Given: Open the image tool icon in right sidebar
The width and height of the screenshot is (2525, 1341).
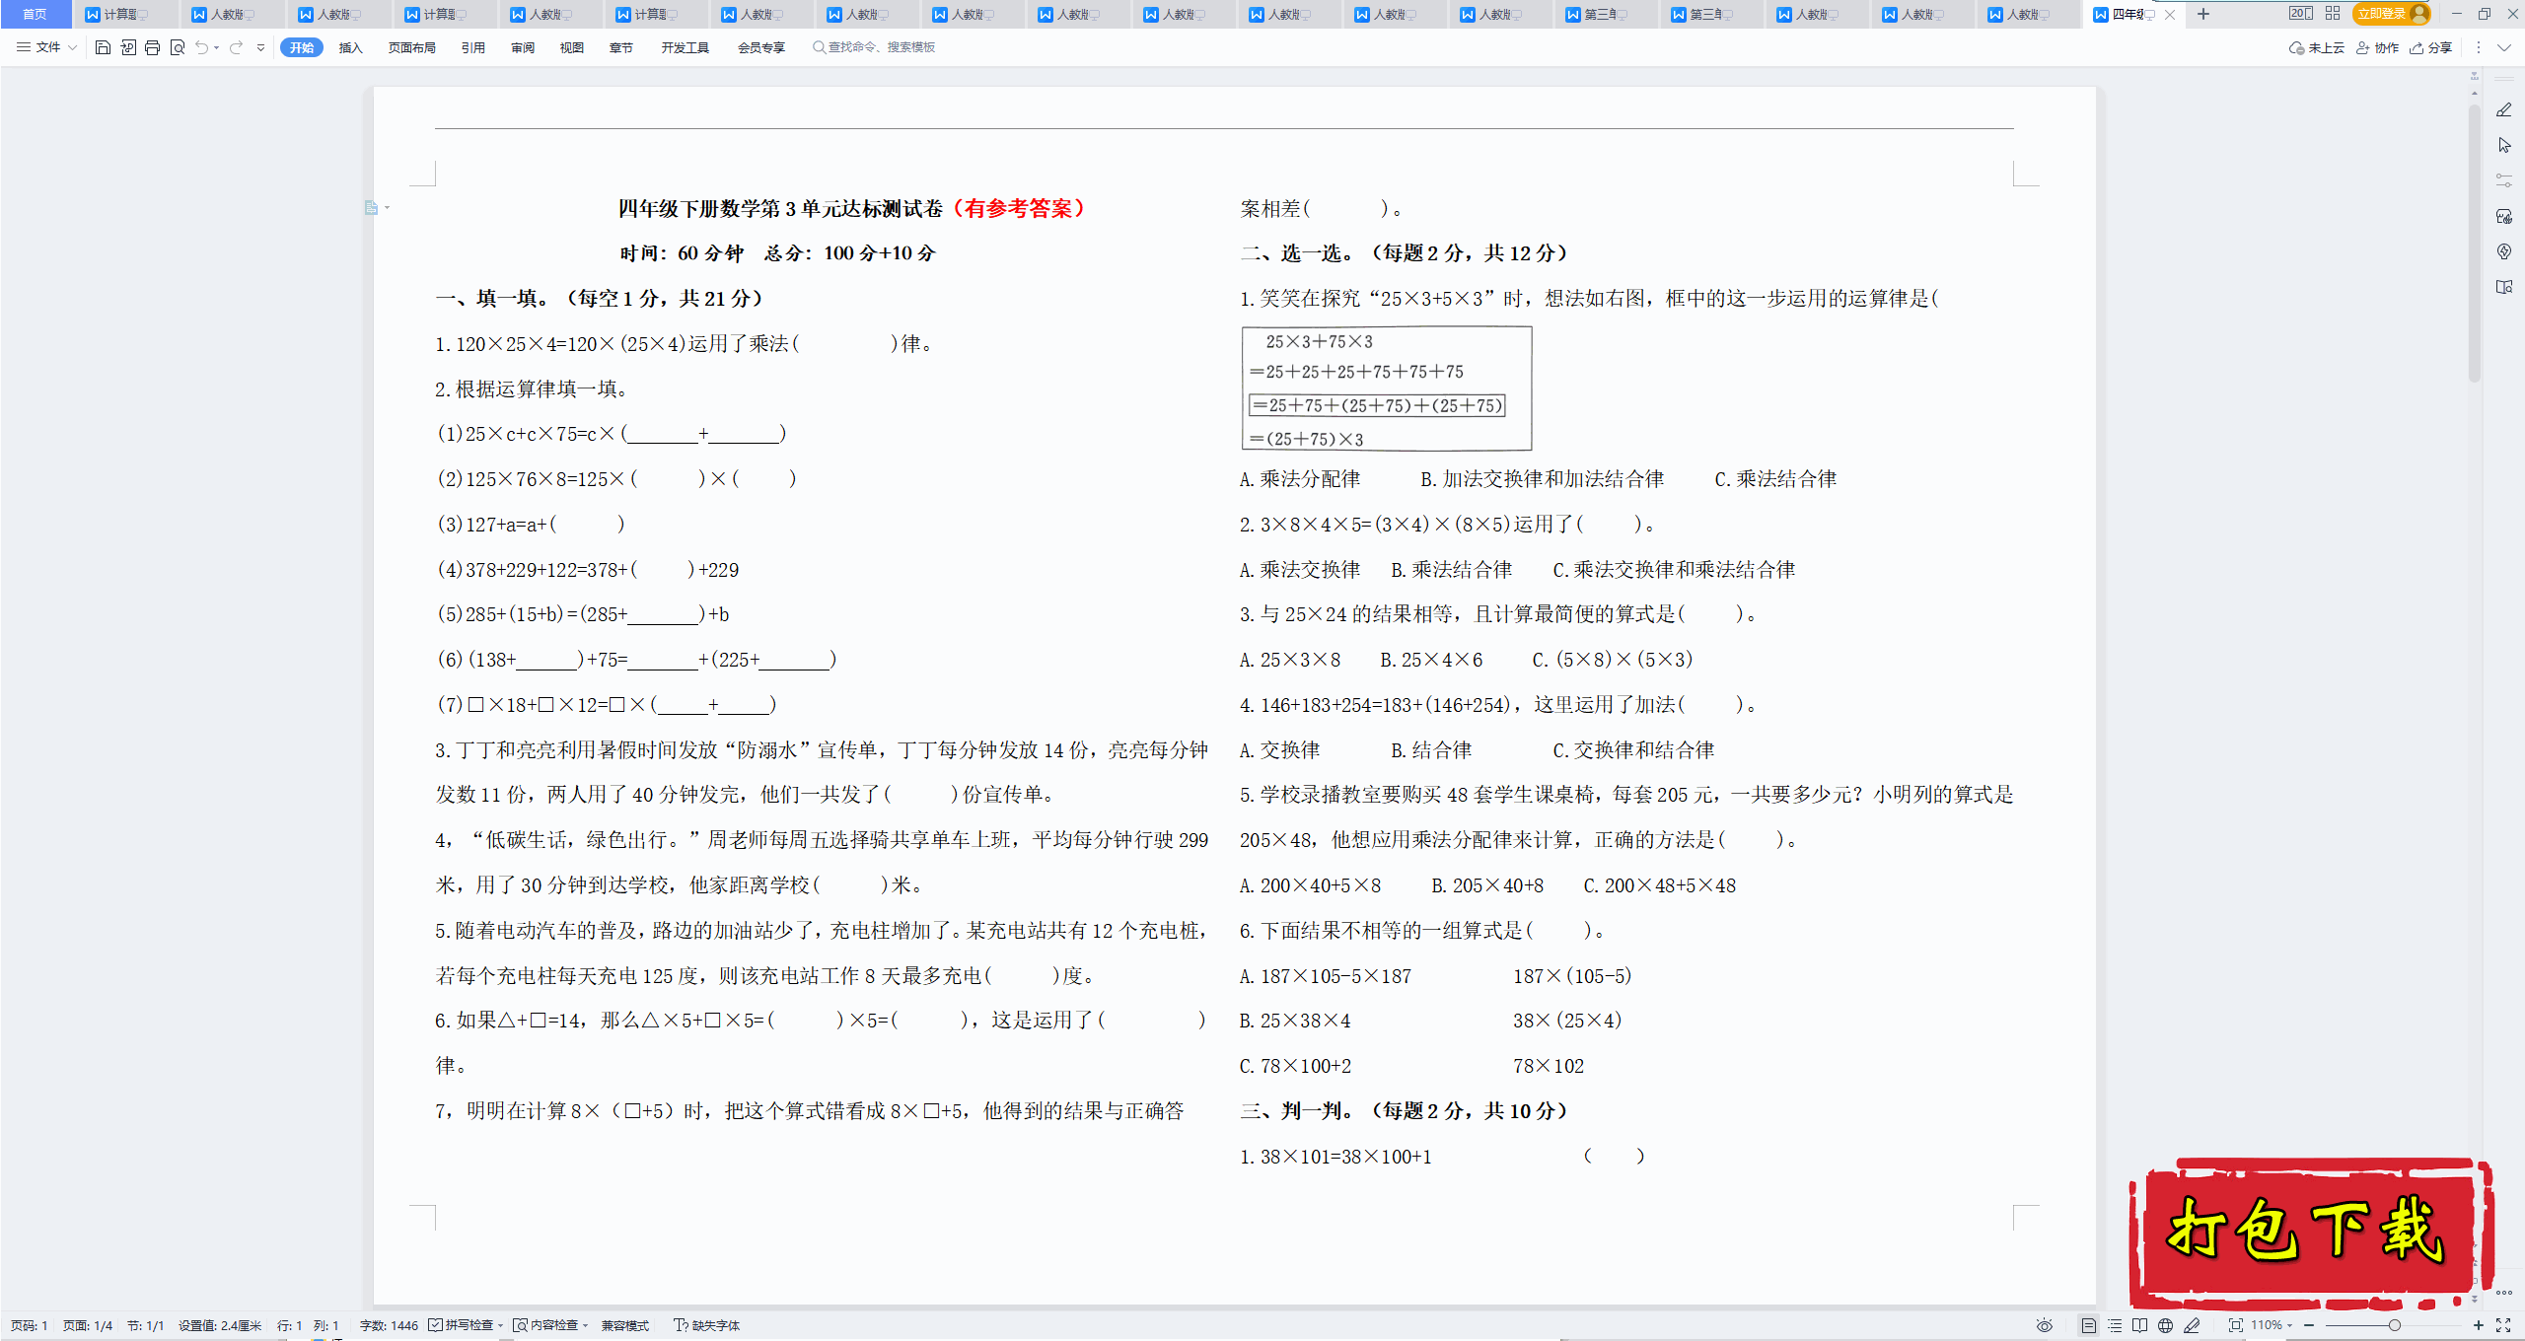Looking at the screenshot, I should 2503,216.
